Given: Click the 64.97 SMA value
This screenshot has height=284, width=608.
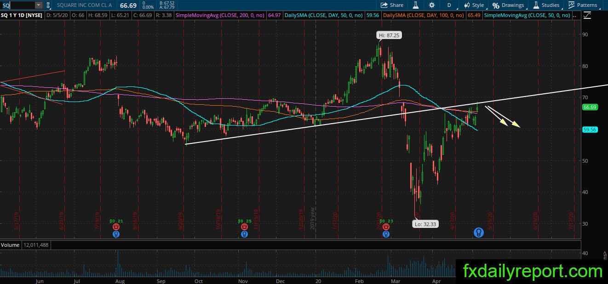Looking at the screenshot, I should (x=275, y=15).
